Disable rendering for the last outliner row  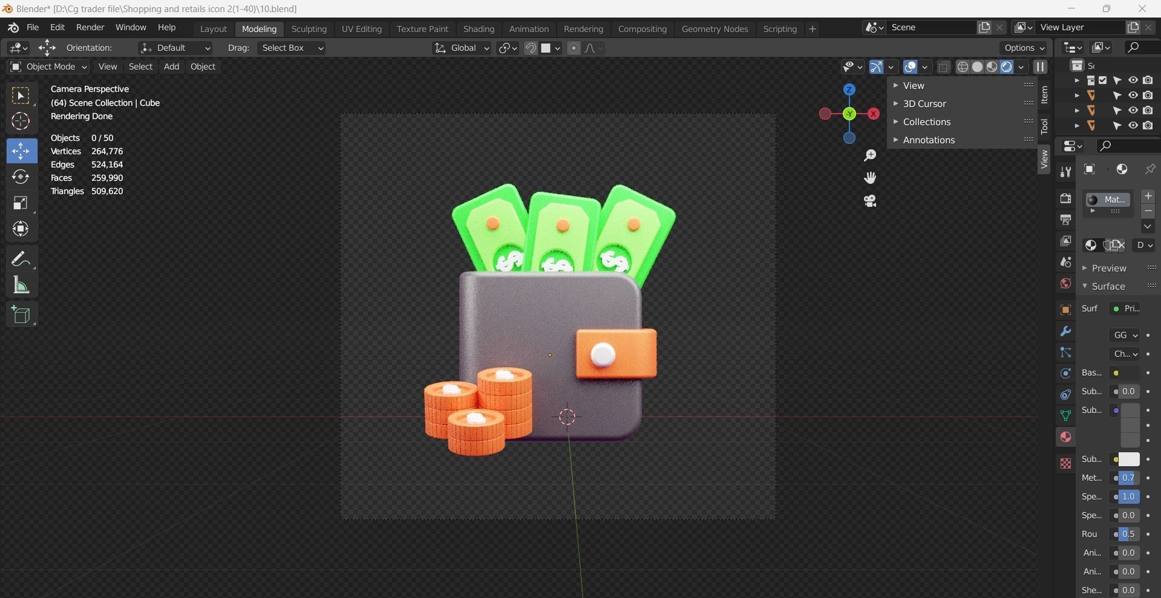pos(1148,125)
